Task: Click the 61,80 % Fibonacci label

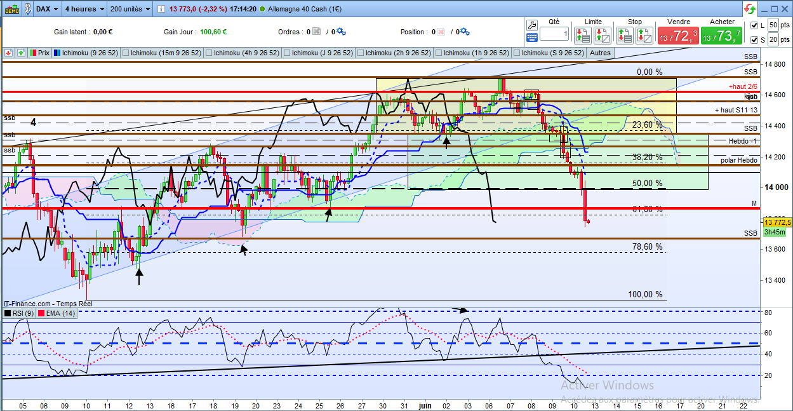Action: (648, 209)
